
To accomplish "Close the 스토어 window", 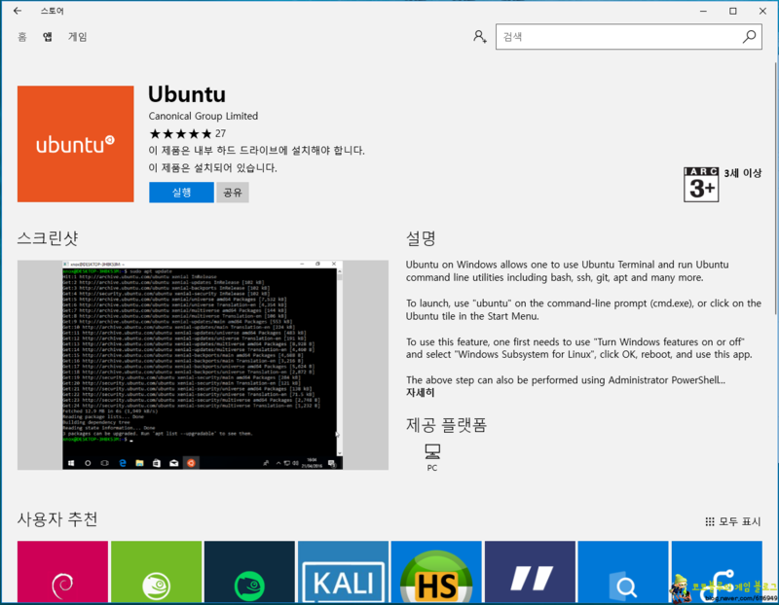I will [762, 11].
